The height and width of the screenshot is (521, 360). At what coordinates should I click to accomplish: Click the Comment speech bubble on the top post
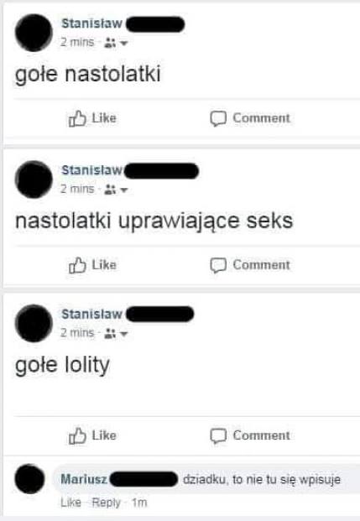(218, 118)
